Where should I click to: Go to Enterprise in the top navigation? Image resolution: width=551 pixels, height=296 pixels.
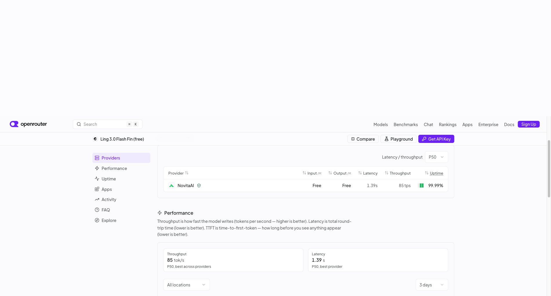pos(488,125)
